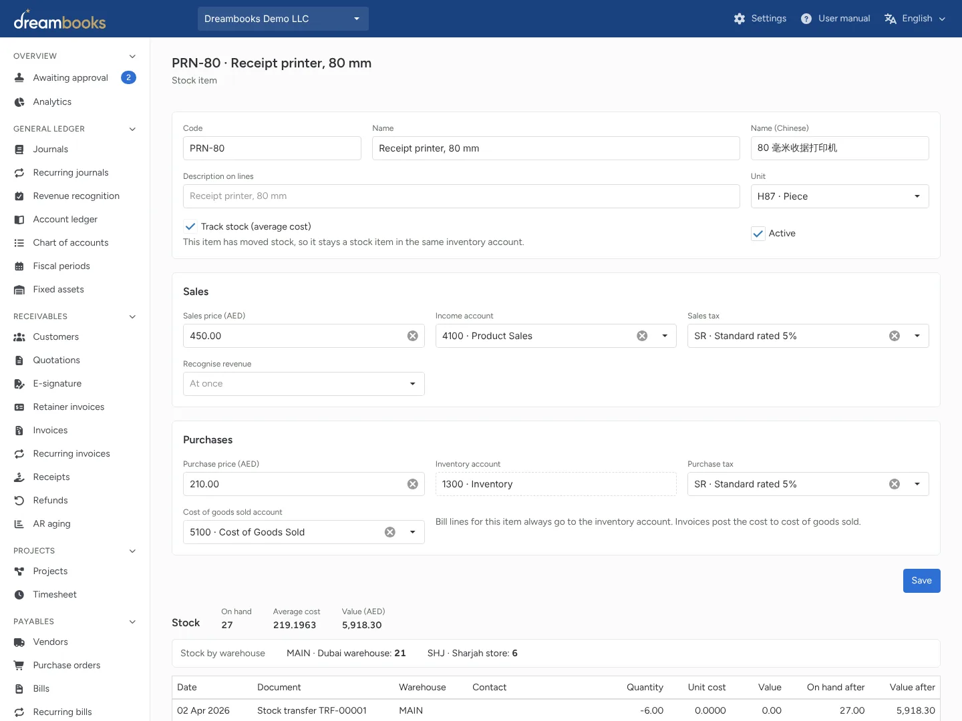Clear the Purchase price value
Screen dimensions: 962x721
[x=413, y=484]
